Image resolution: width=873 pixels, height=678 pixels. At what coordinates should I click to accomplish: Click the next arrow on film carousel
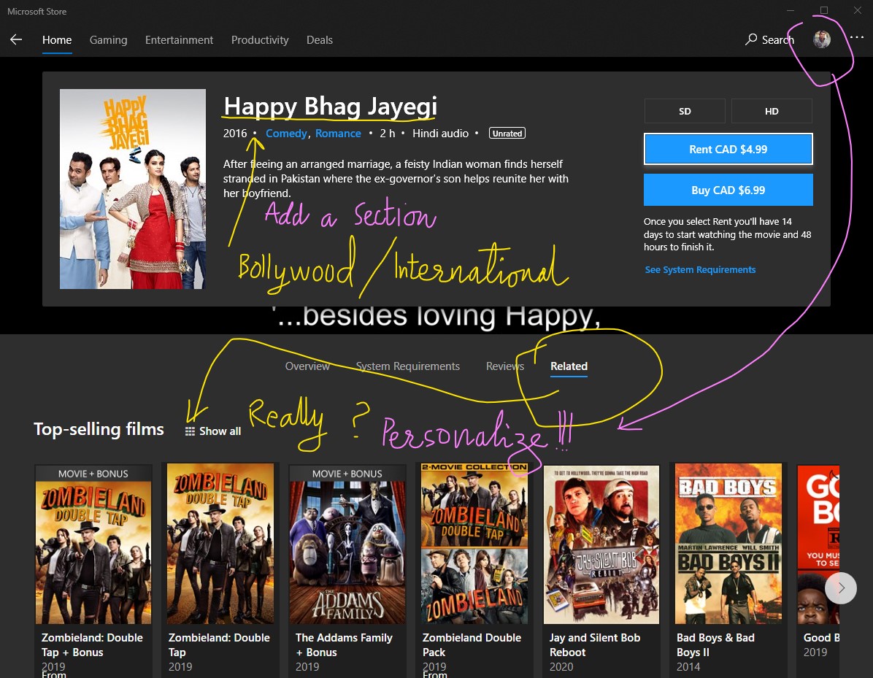click(x=841, y=588)
